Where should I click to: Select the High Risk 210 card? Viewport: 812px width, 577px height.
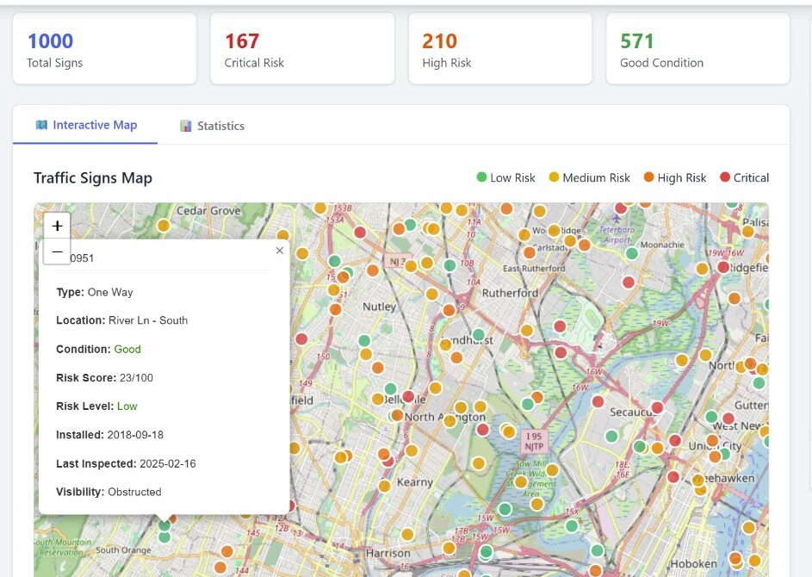click(499, 49)
